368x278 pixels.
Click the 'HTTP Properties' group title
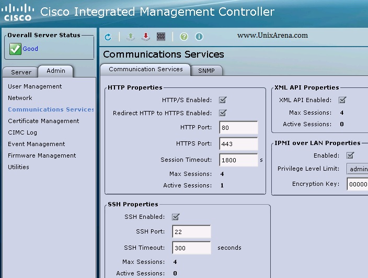click(x=135, y=87)
